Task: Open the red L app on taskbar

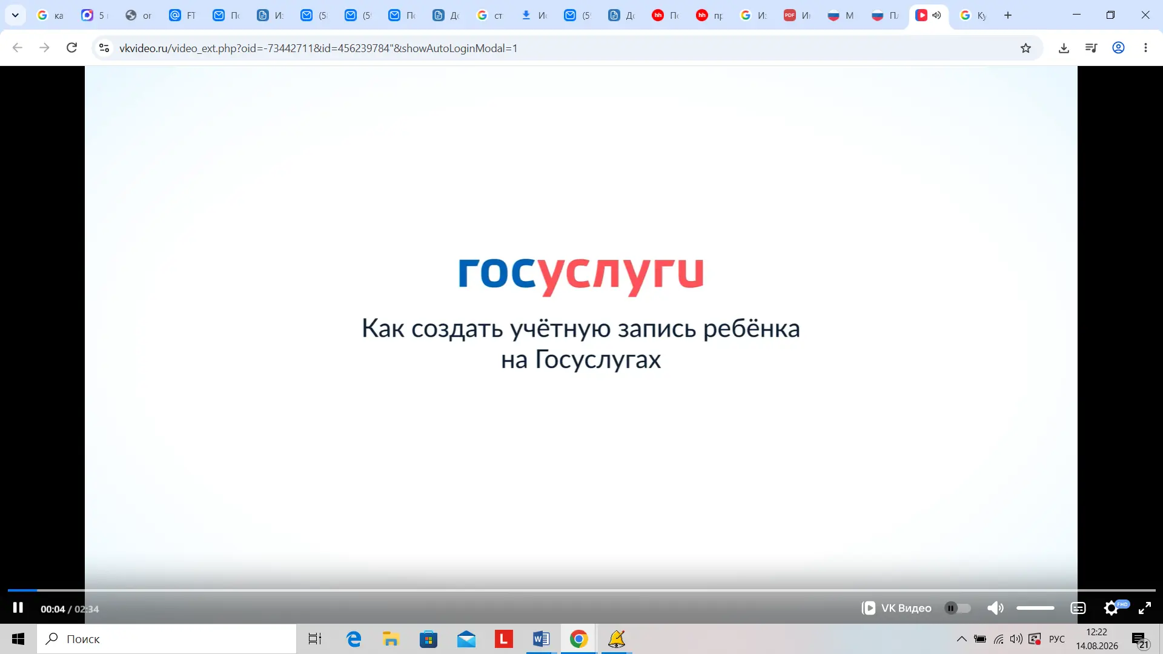Action: 503,639
